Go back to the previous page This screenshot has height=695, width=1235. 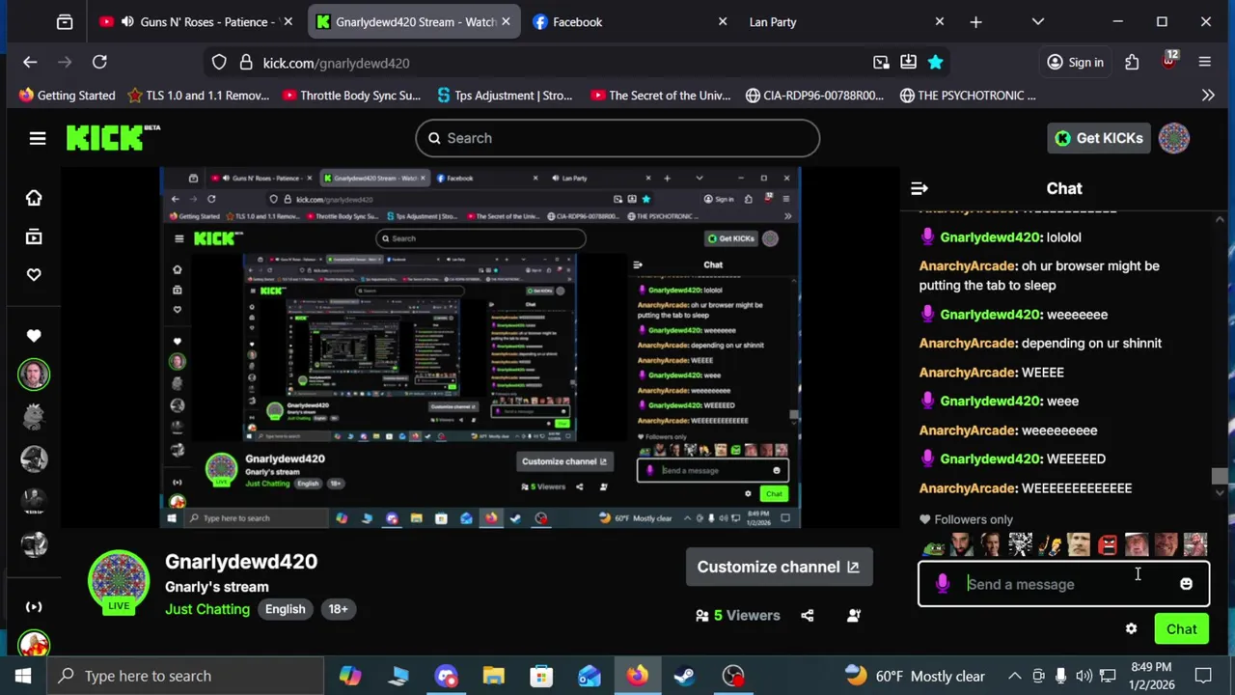pos(30,62)
